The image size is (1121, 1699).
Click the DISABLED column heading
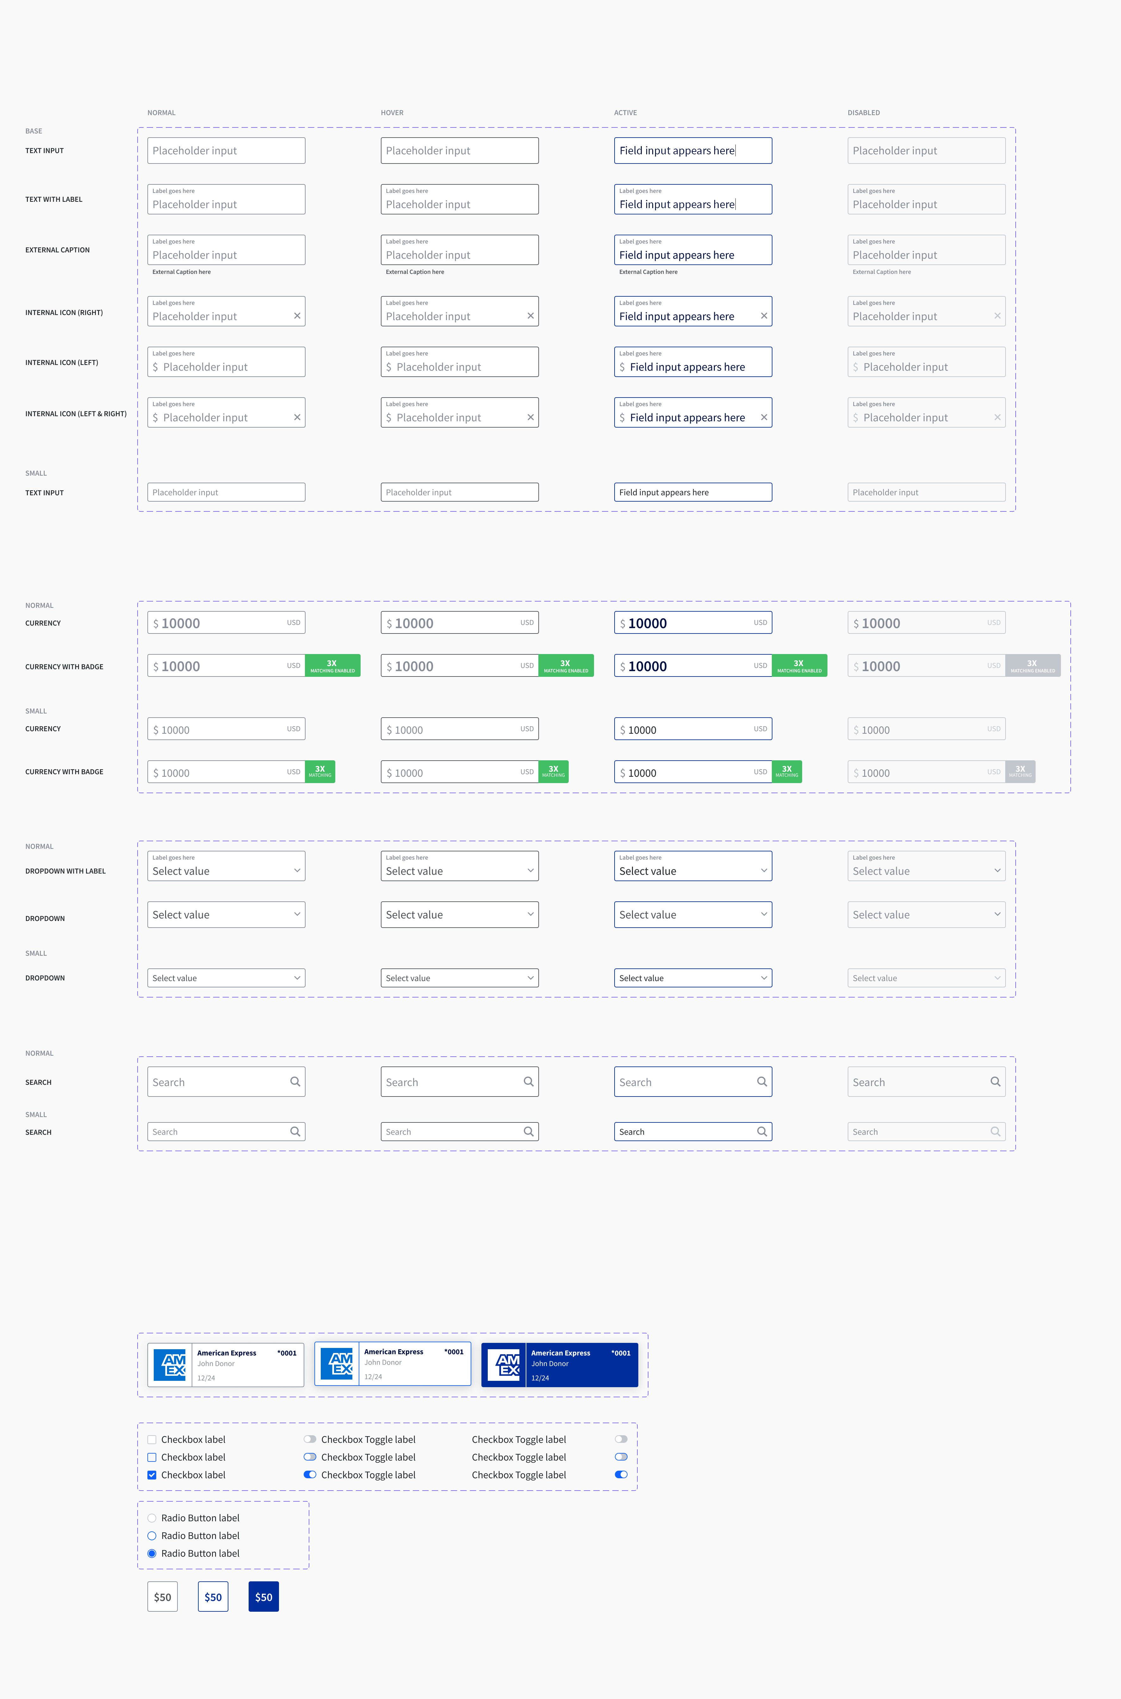[x=864, y=113]
